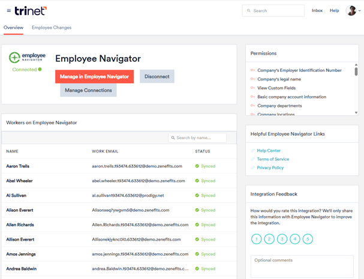Click the Manage Connections button
Image resolution: width=364 pixels, height=279 pixels.
coord(88,90)
